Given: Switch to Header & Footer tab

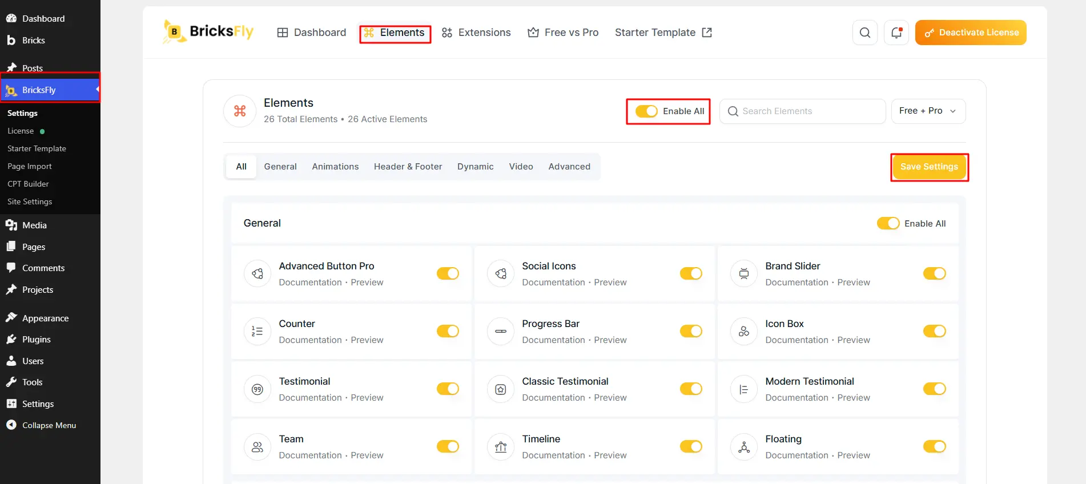Looking at the screenshot, I should pyautogui.click(x=408, y=167).
